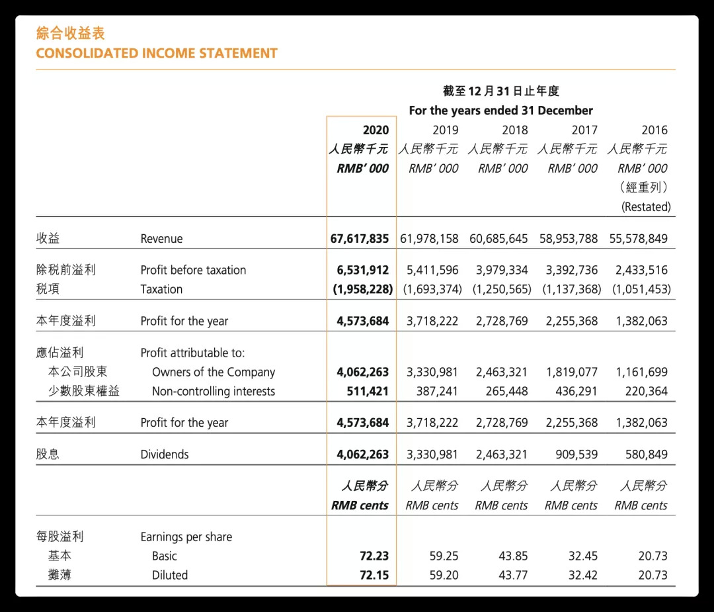714x612 pixels.
Task: Click 2018 diluted EPS value 43.77
Action: point(513,575)
